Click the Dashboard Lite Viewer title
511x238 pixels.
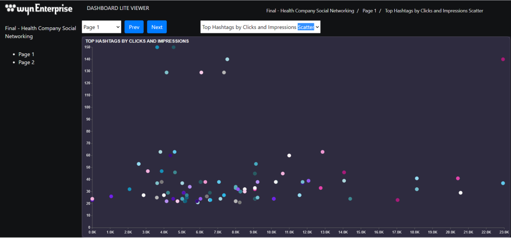pos(118,8)
